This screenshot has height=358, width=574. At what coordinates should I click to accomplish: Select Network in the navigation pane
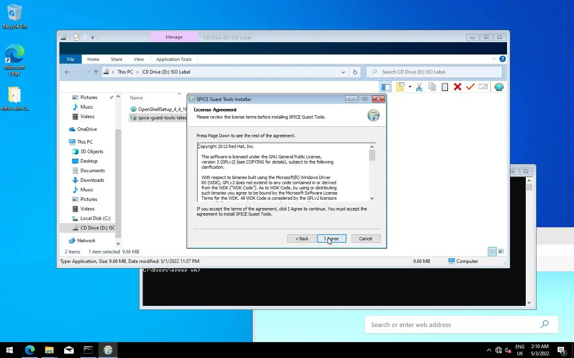[86, 241]
